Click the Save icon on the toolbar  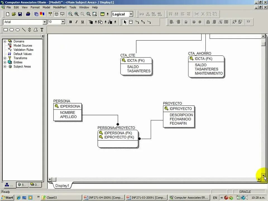(20, 14)
